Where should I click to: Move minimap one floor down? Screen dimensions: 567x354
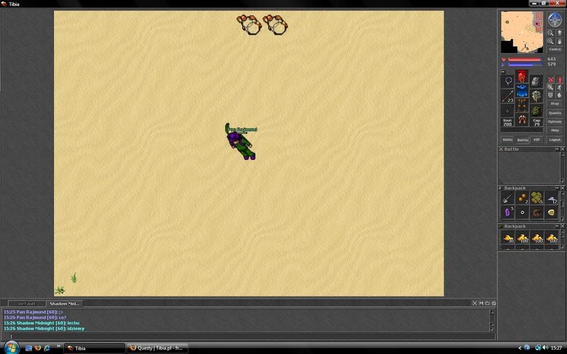click(x=559, y=41)
